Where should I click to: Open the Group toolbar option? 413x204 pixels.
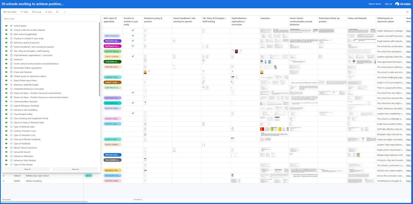pyautogui.click(x=37, y=12)
